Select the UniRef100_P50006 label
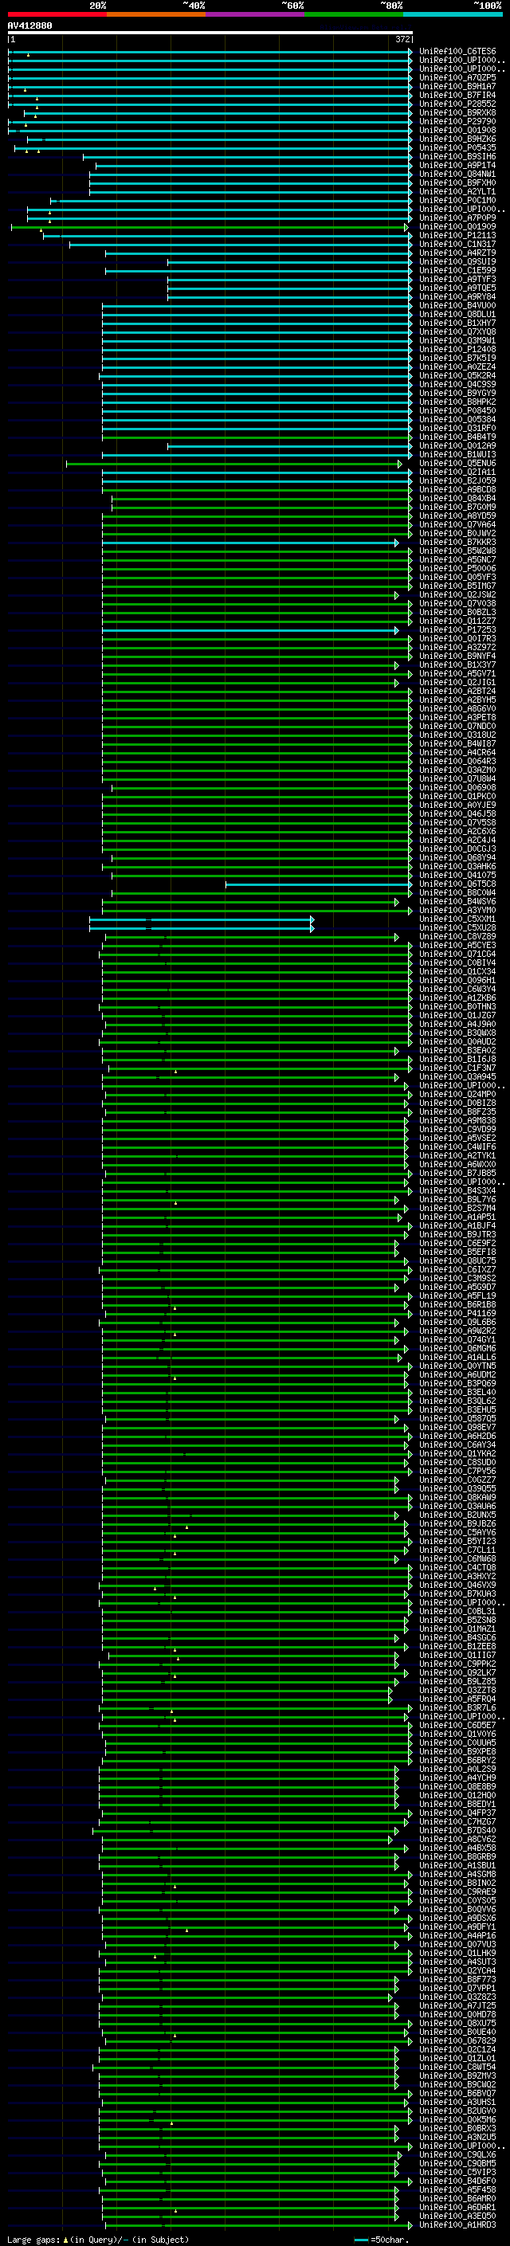The image size is (510, 2246). point(457,569)
